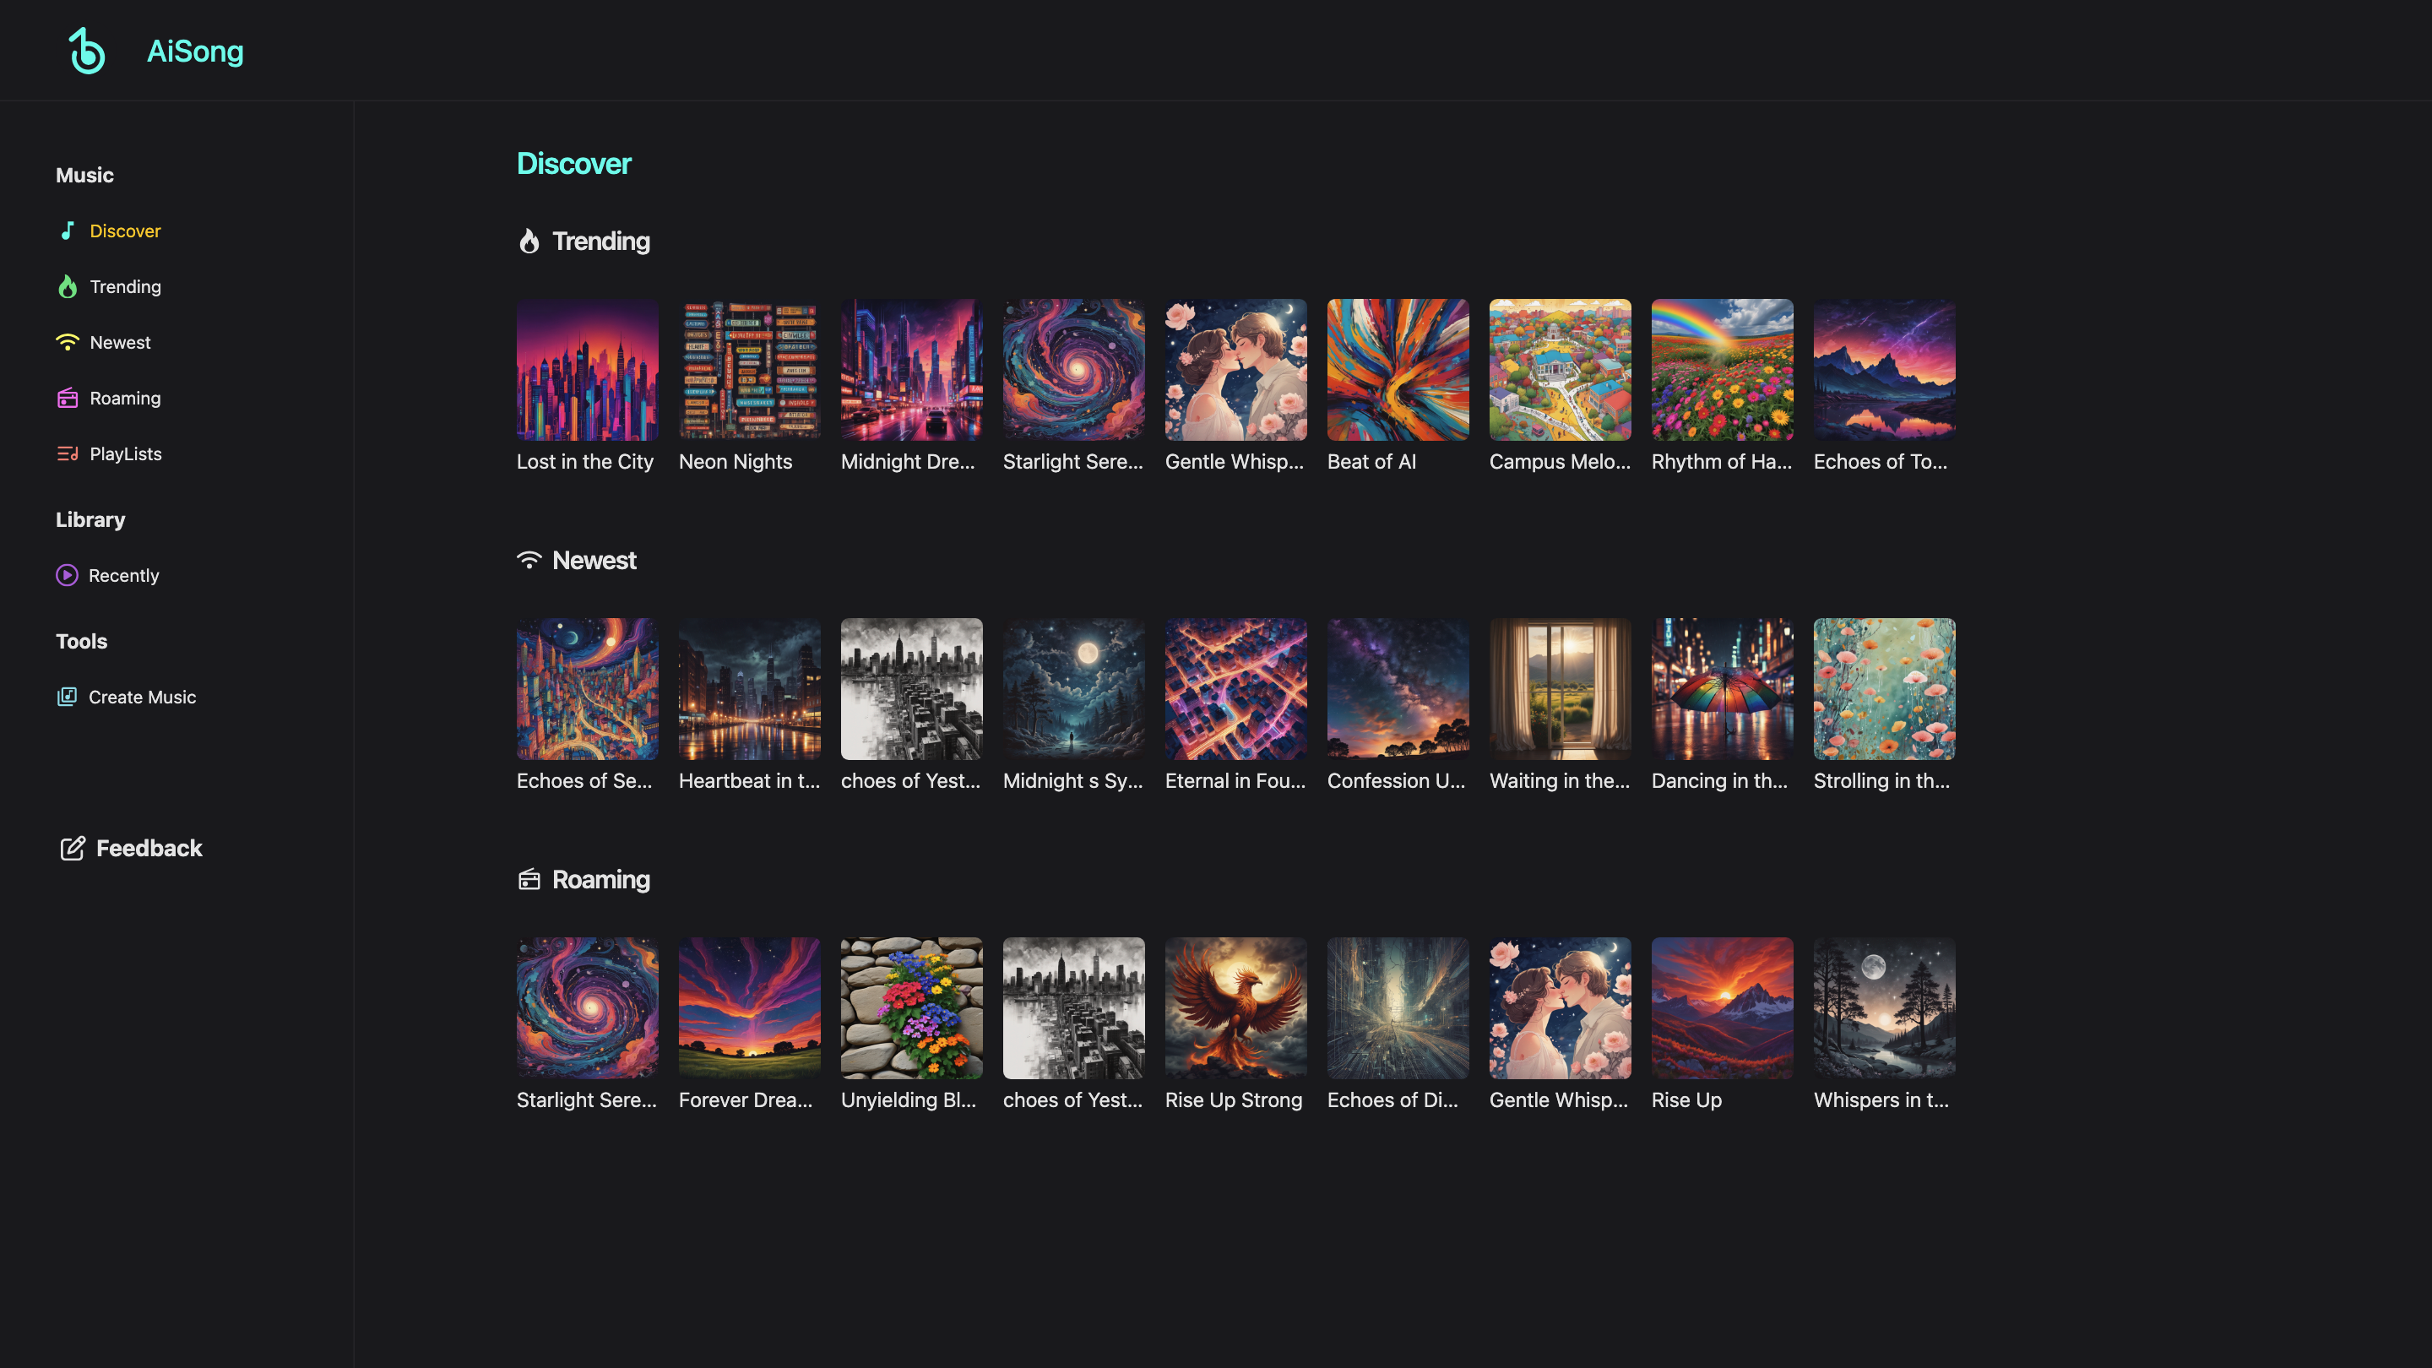Image resolution: width=2432 pixels, height=1368 pixels.
Task: Open the Roaming section heading
Action: click(x=600, y=879)
